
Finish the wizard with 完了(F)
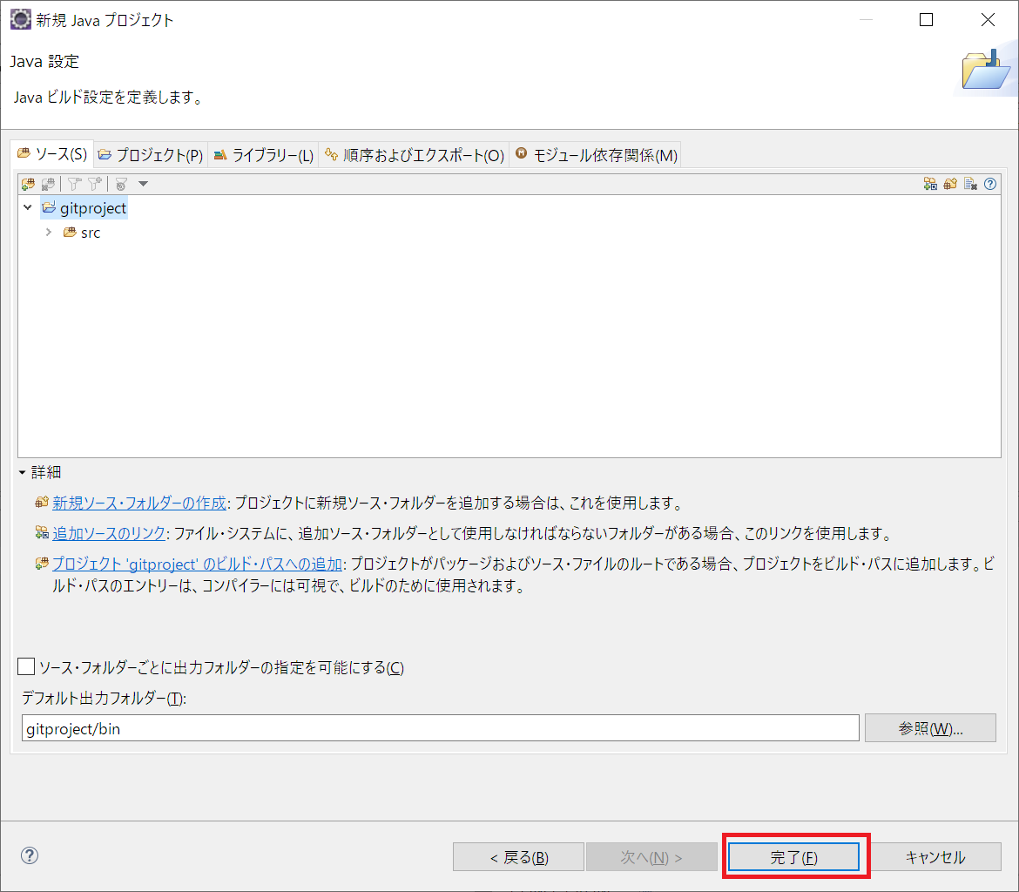793,857
